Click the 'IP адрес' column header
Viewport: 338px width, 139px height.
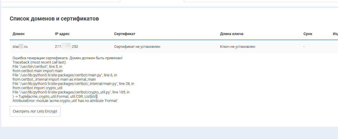pyautogui.click(x=62, y=34)
